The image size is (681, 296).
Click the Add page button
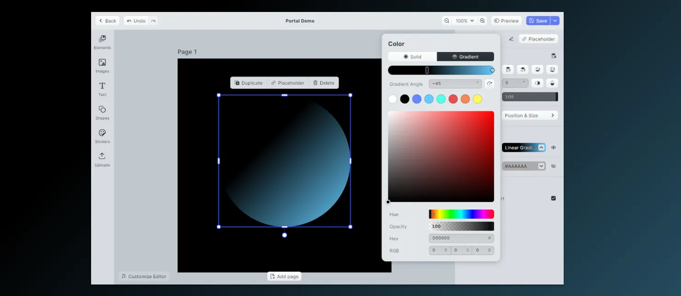284,276
